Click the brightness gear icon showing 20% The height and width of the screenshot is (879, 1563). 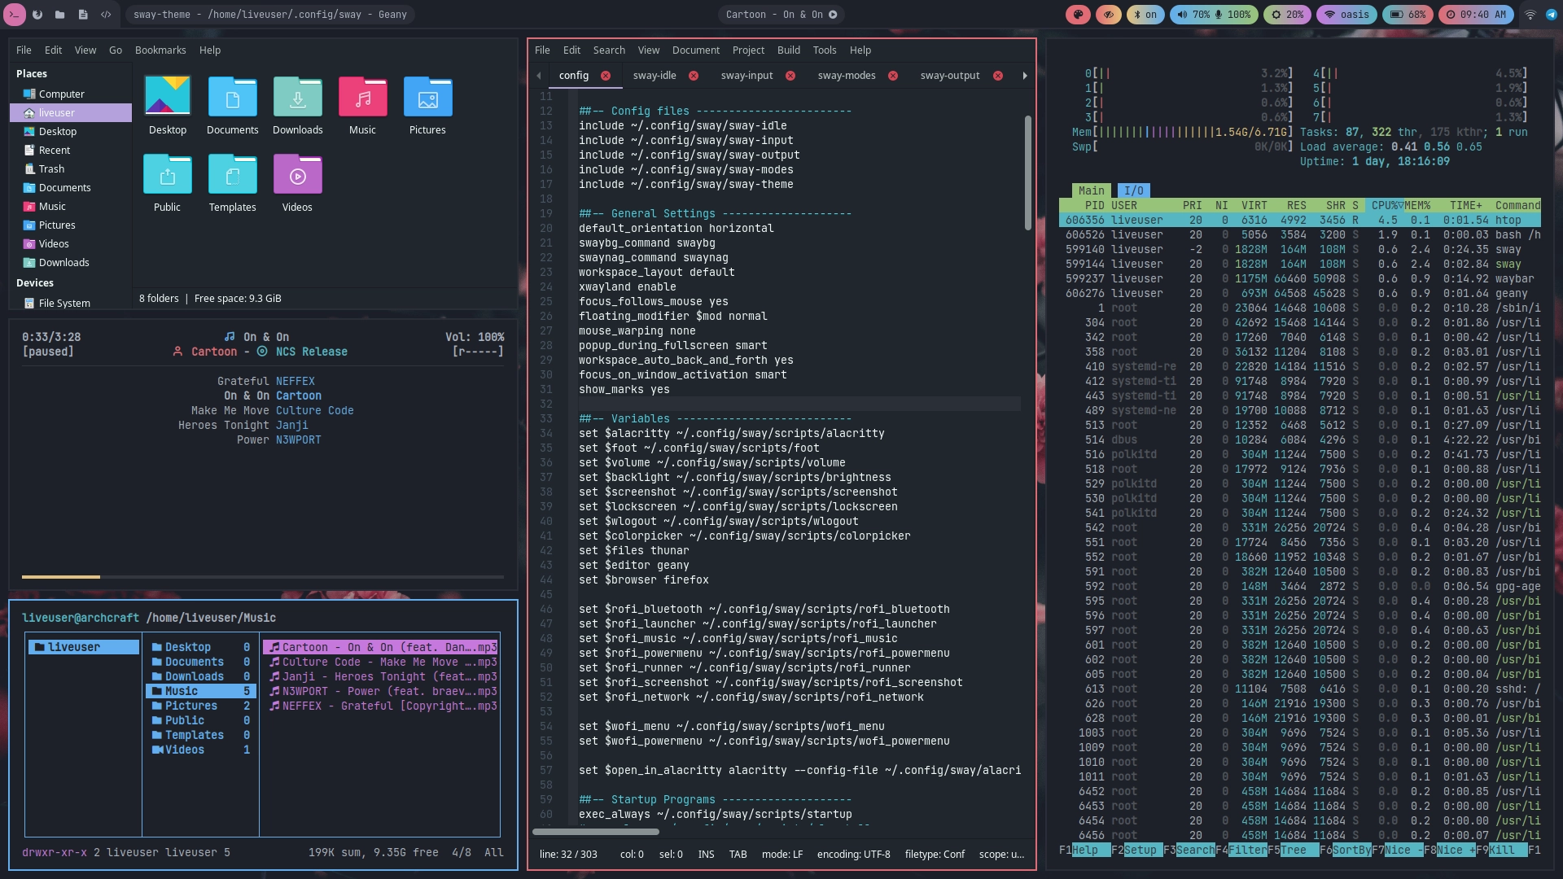(x=1286, y=15)
